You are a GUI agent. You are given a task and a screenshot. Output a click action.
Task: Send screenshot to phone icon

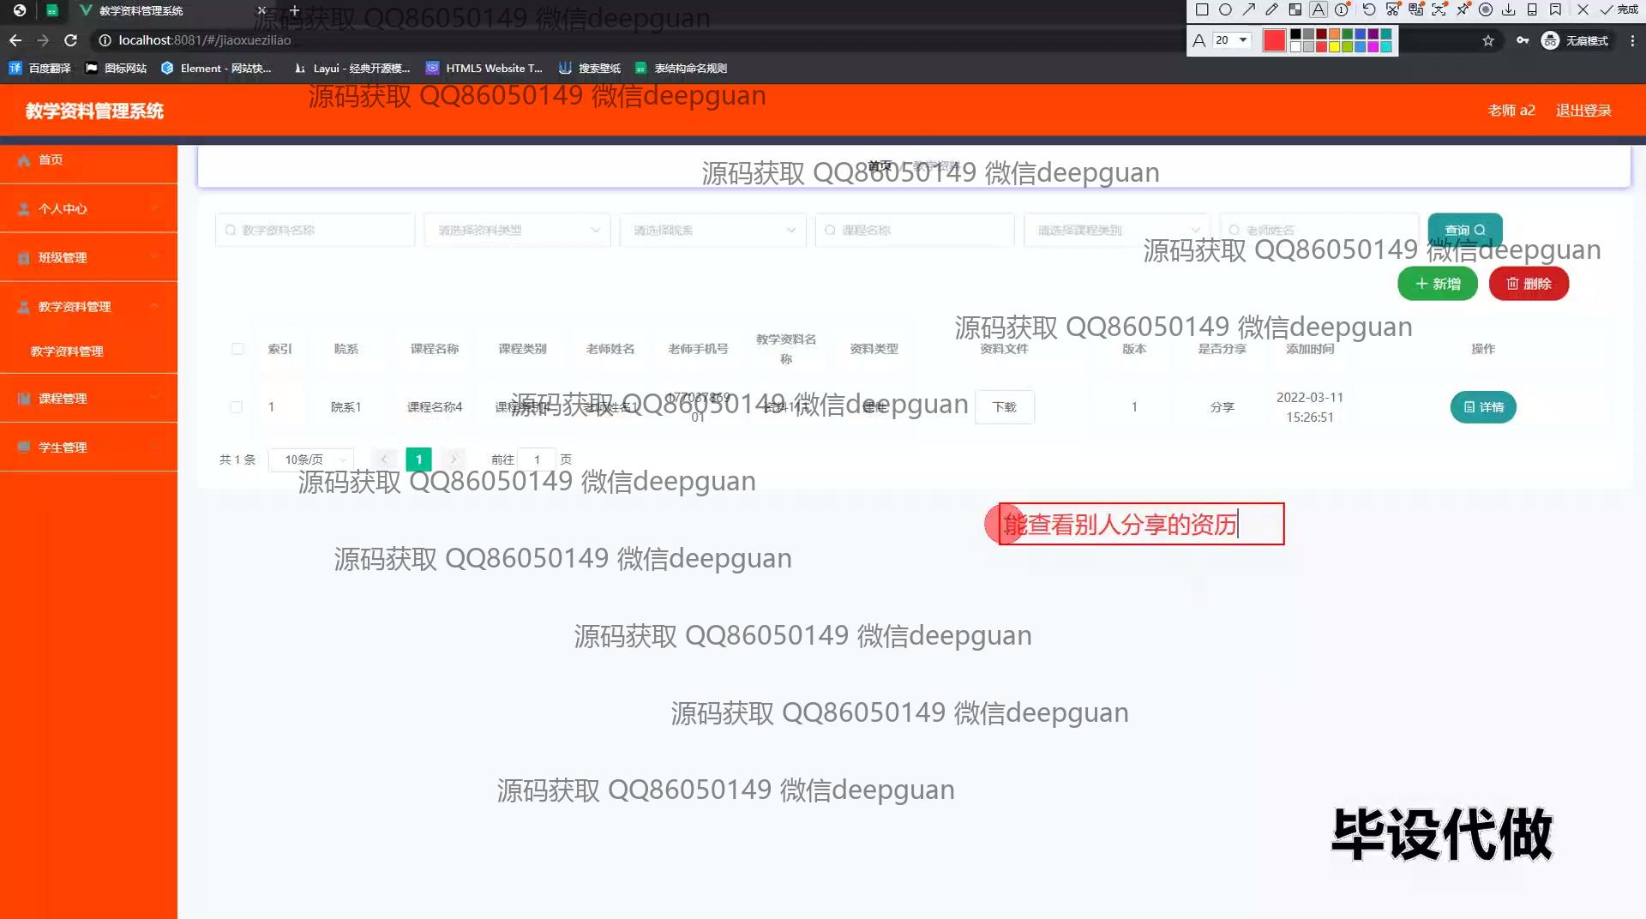[x=1532, y=10]
